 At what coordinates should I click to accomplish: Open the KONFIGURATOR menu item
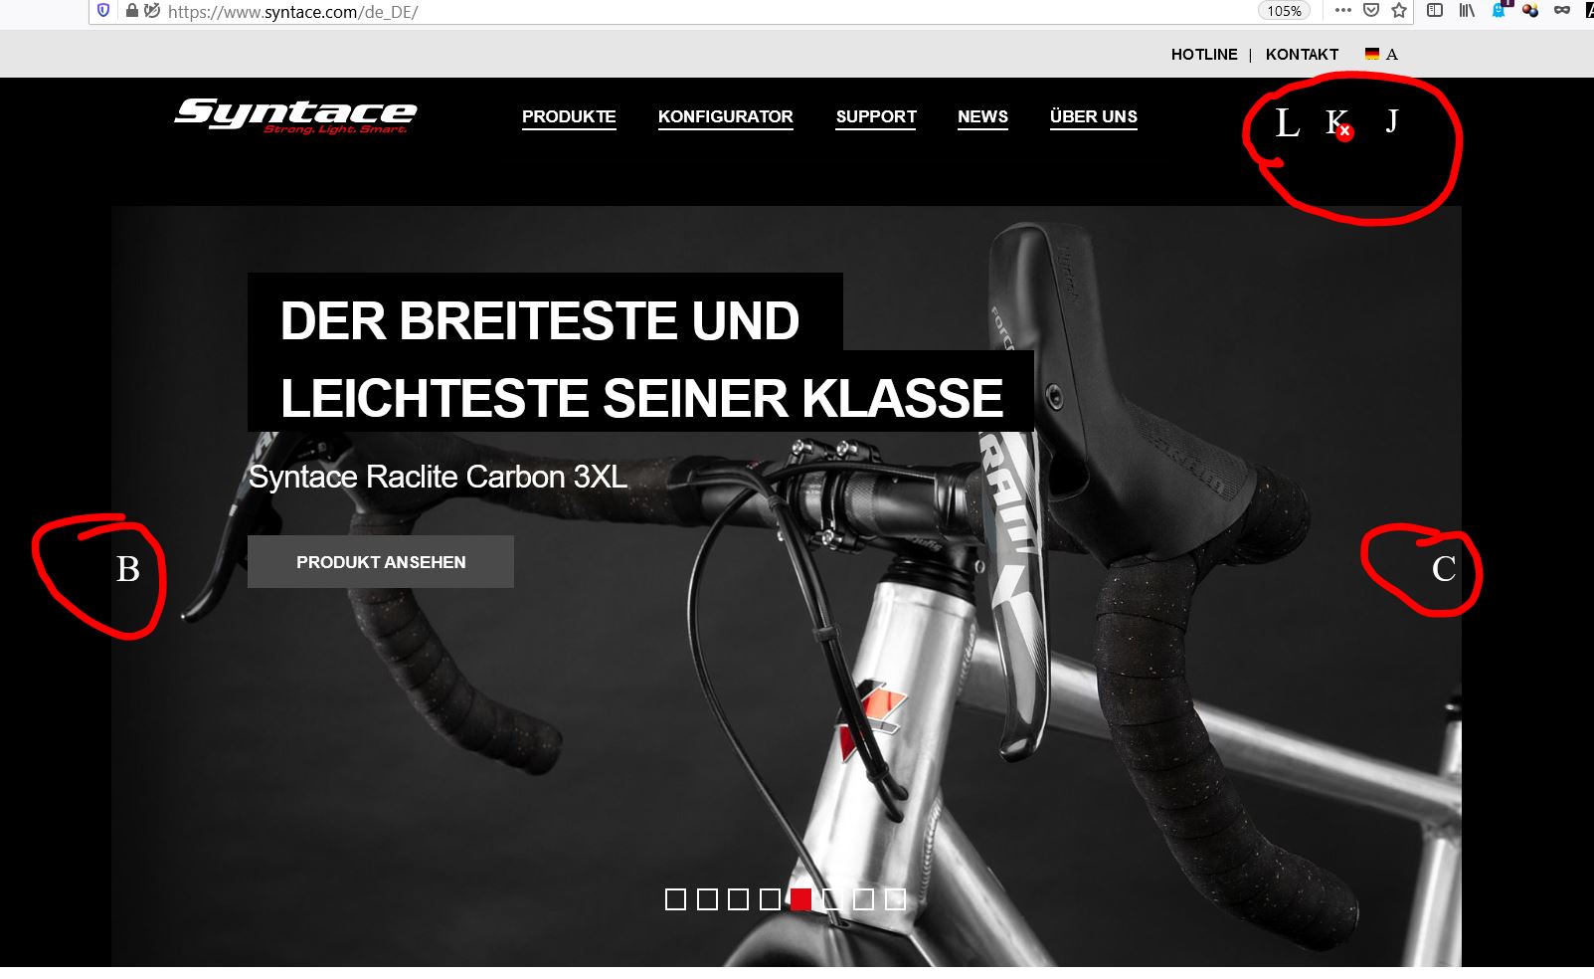(726, 117)
